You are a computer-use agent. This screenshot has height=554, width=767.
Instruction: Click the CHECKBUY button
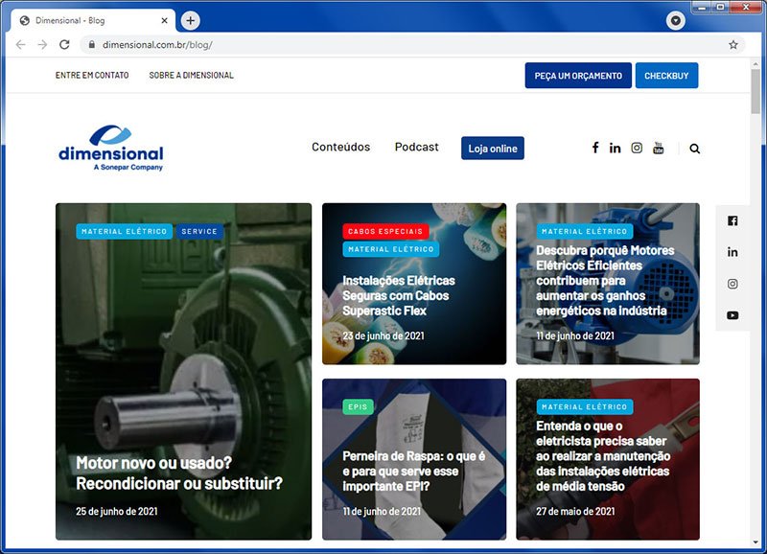666,76
